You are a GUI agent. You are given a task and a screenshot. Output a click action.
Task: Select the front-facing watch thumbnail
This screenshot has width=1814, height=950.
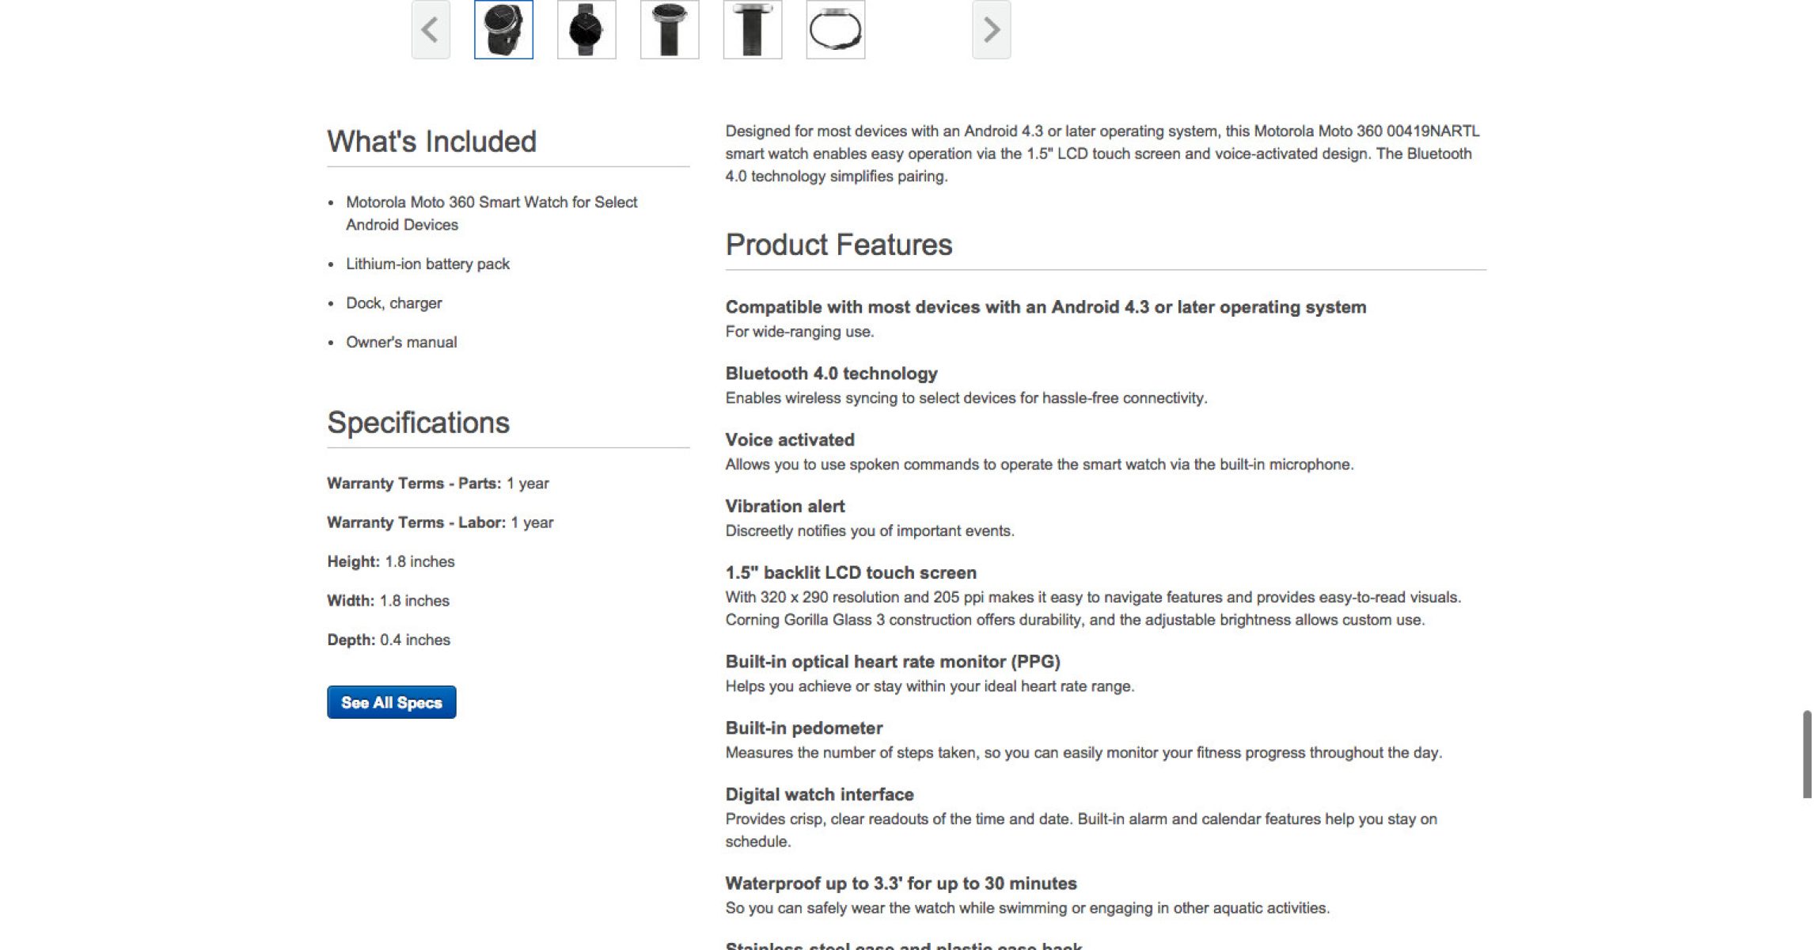[586, 30]
